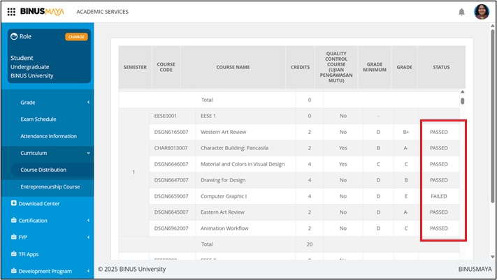Open Download Center
497x280 pixels.
click(39, 204)
